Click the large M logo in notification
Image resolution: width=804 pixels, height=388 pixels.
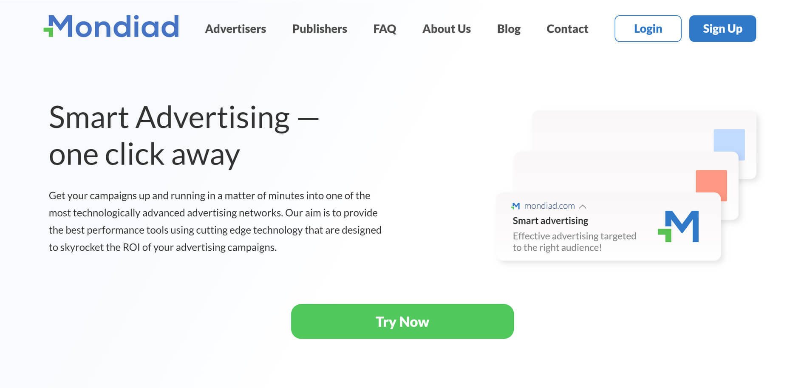[x=678, y=227]
